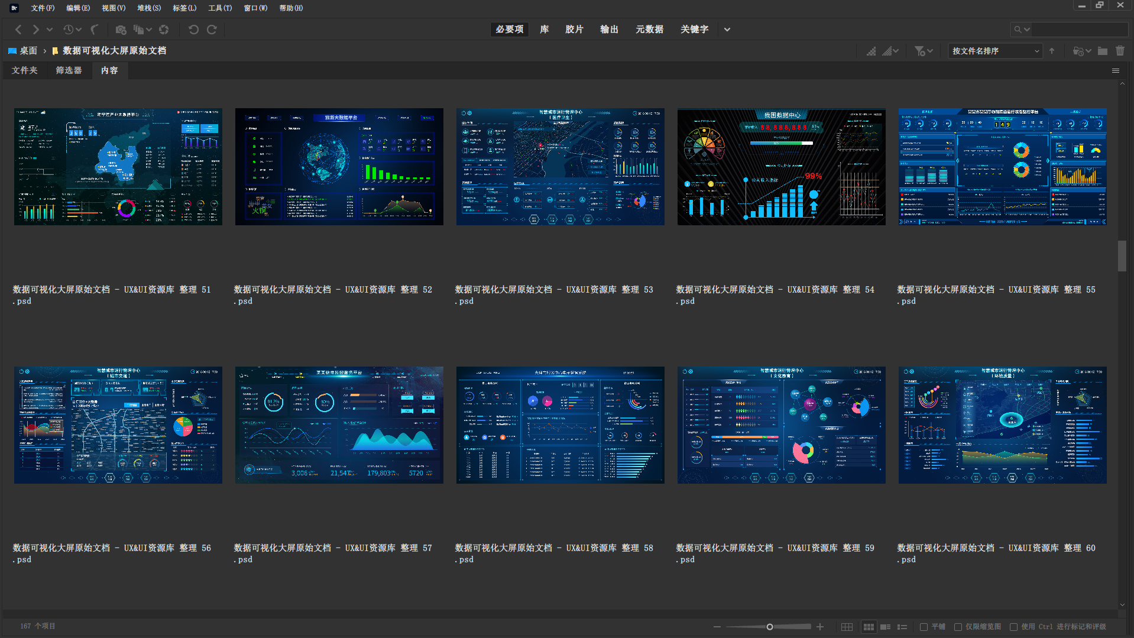
Task: Switch to thumbnail grid view
Action: (x=869, y=627)
